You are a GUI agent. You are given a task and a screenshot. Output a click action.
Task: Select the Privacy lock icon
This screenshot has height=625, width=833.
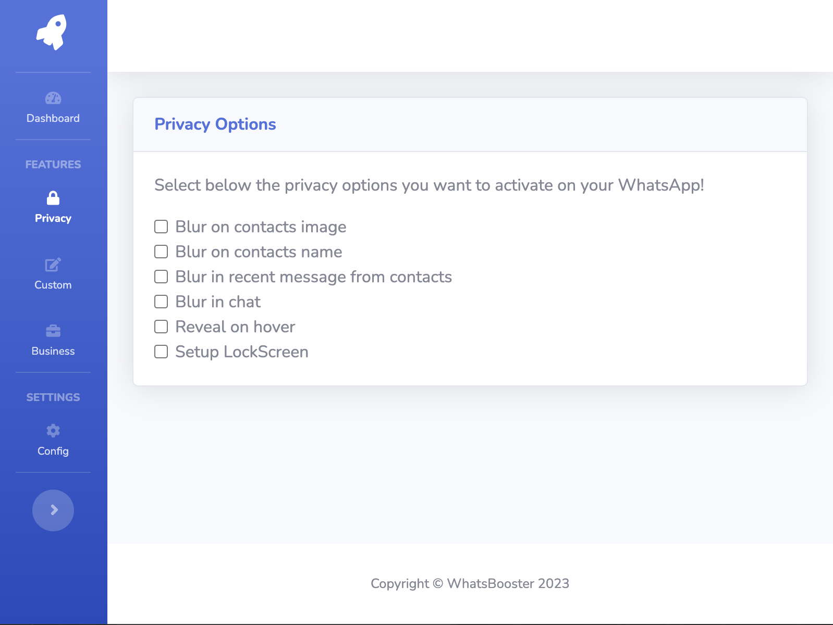click(x=53, y=198)
